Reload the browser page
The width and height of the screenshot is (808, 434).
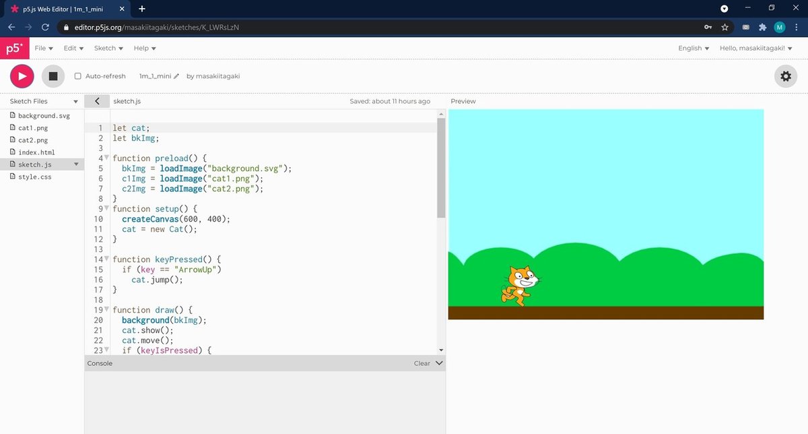45,27
